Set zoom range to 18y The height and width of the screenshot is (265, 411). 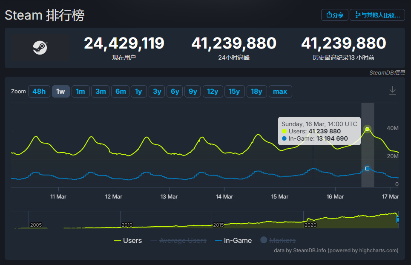click(256, 92)
